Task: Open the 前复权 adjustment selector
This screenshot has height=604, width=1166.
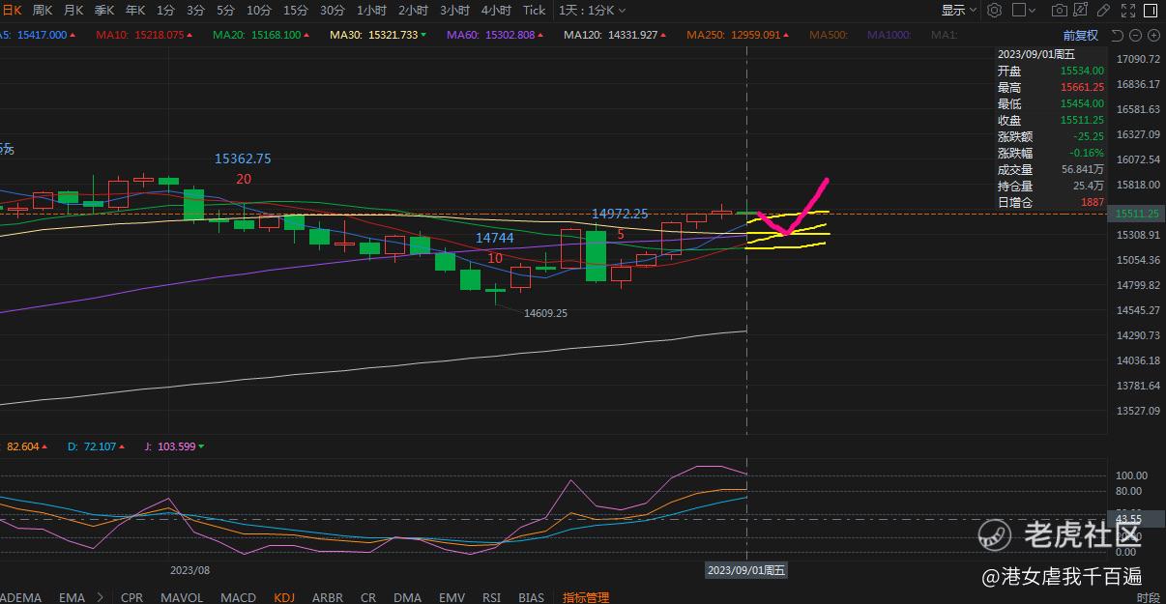Action: point(1081,36)
